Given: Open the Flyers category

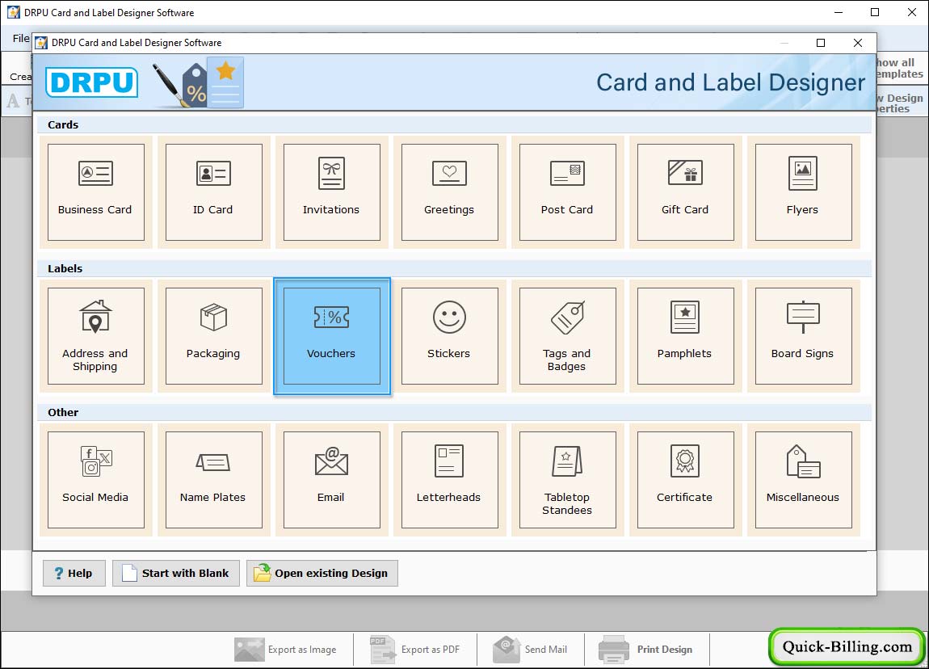Looking at the screenshot, I should pyautogui.click(x=803, y=192).
